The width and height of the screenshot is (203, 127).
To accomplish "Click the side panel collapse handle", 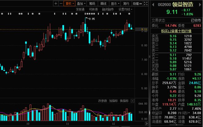I will (149, 113).
